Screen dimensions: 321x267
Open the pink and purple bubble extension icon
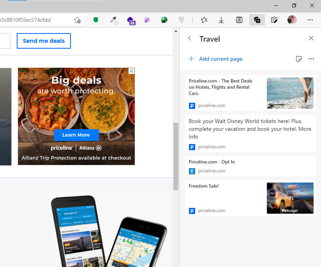[x=147, y=20]
